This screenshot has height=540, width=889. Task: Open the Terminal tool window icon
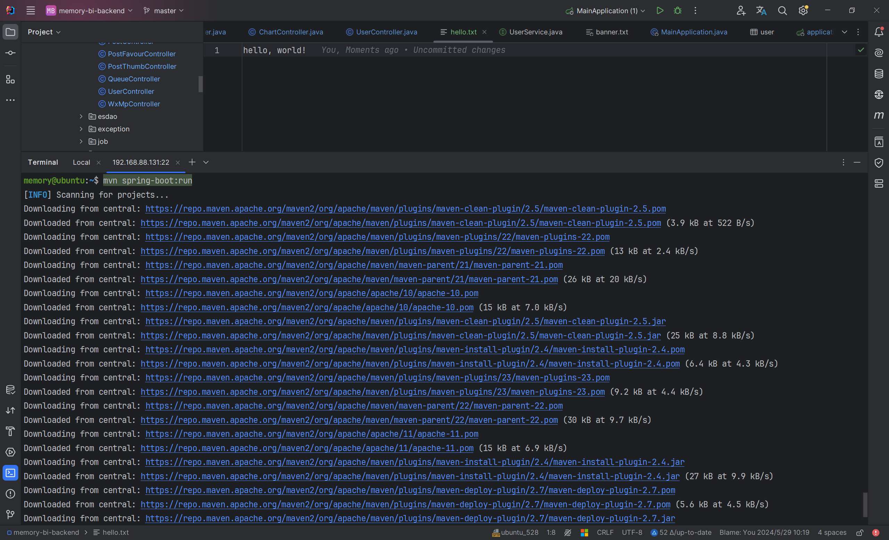pyautogui.click(x=10, y=473)
